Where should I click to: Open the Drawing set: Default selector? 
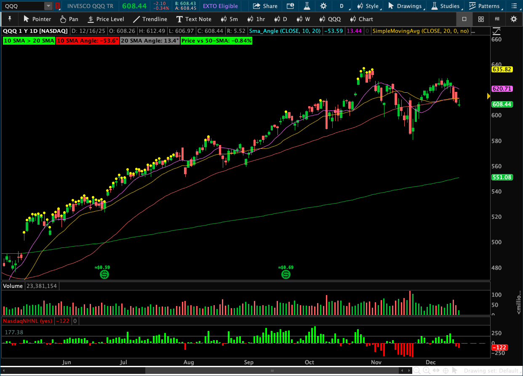pos(492,371)
